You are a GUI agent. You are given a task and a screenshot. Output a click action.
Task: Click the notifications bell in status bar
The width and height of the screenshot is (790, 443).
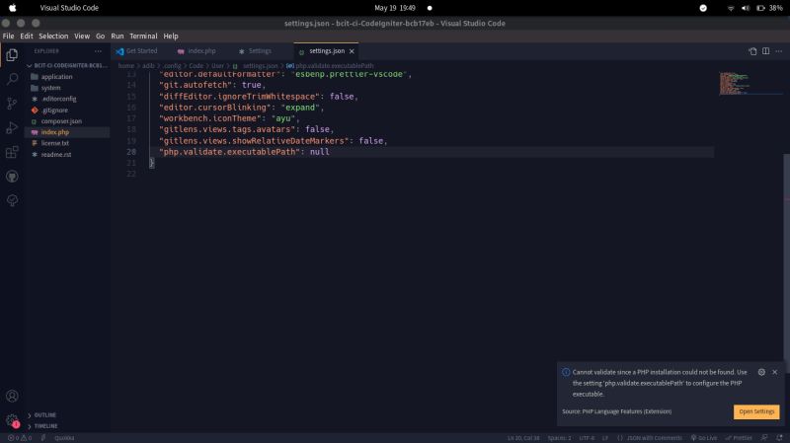point(779,438)
